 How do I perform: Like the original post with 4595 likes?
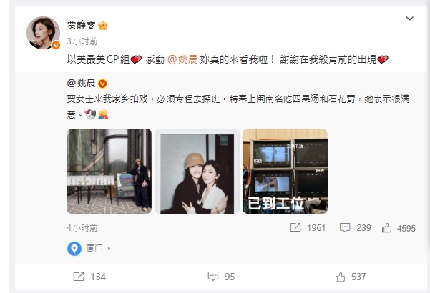pyautogui.click(x=386, y=227)
